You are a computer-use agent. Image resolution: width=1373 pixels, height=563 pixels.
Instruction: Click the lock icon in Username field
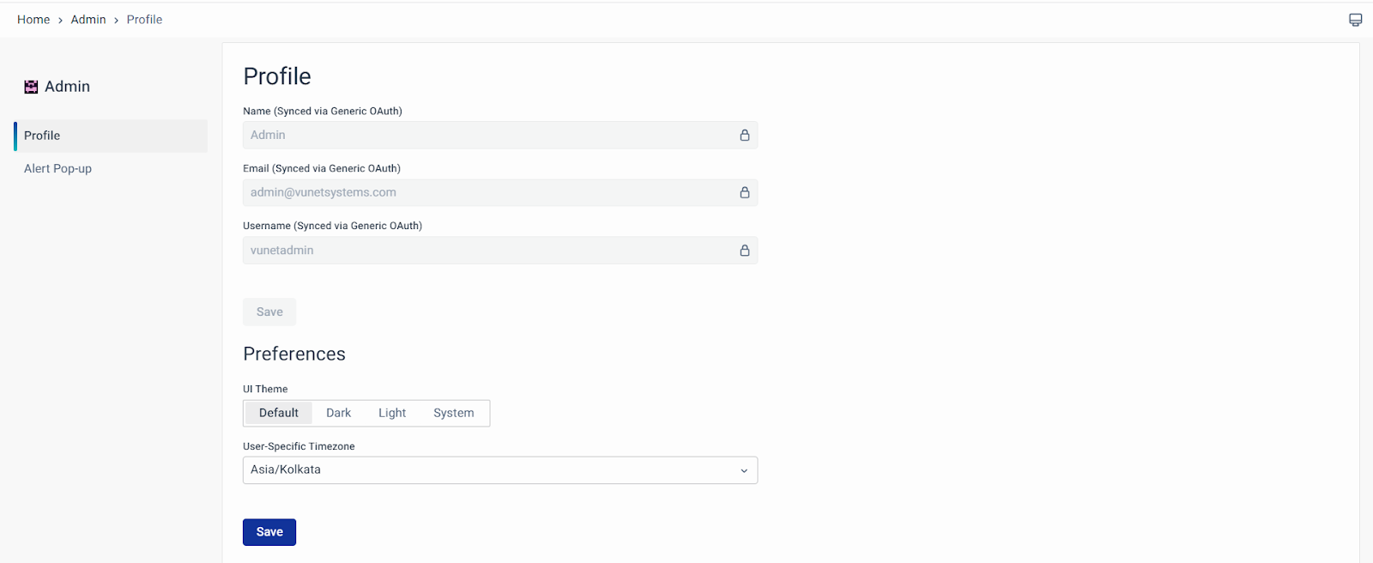coord(745,251)
